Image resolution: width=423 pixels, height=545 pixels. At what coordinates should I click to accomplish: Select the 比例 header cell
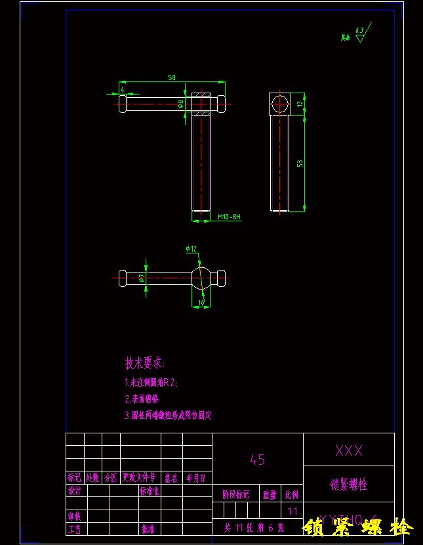pos(291,494)
